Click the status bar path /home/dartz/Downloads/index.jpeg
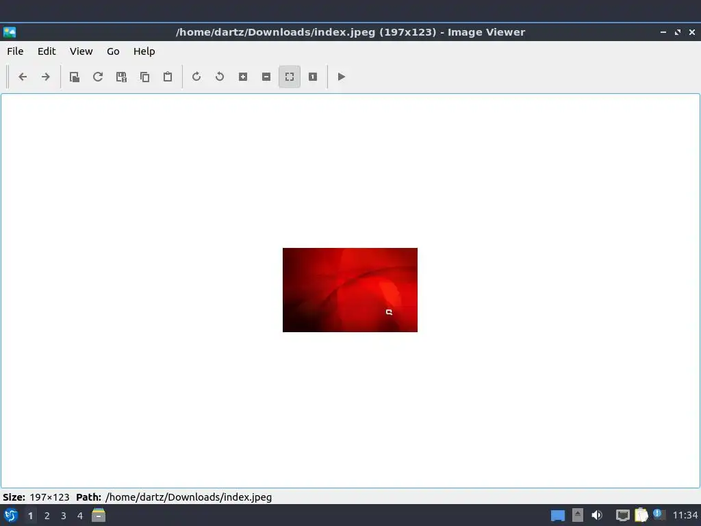 click(x=188, y=497)
